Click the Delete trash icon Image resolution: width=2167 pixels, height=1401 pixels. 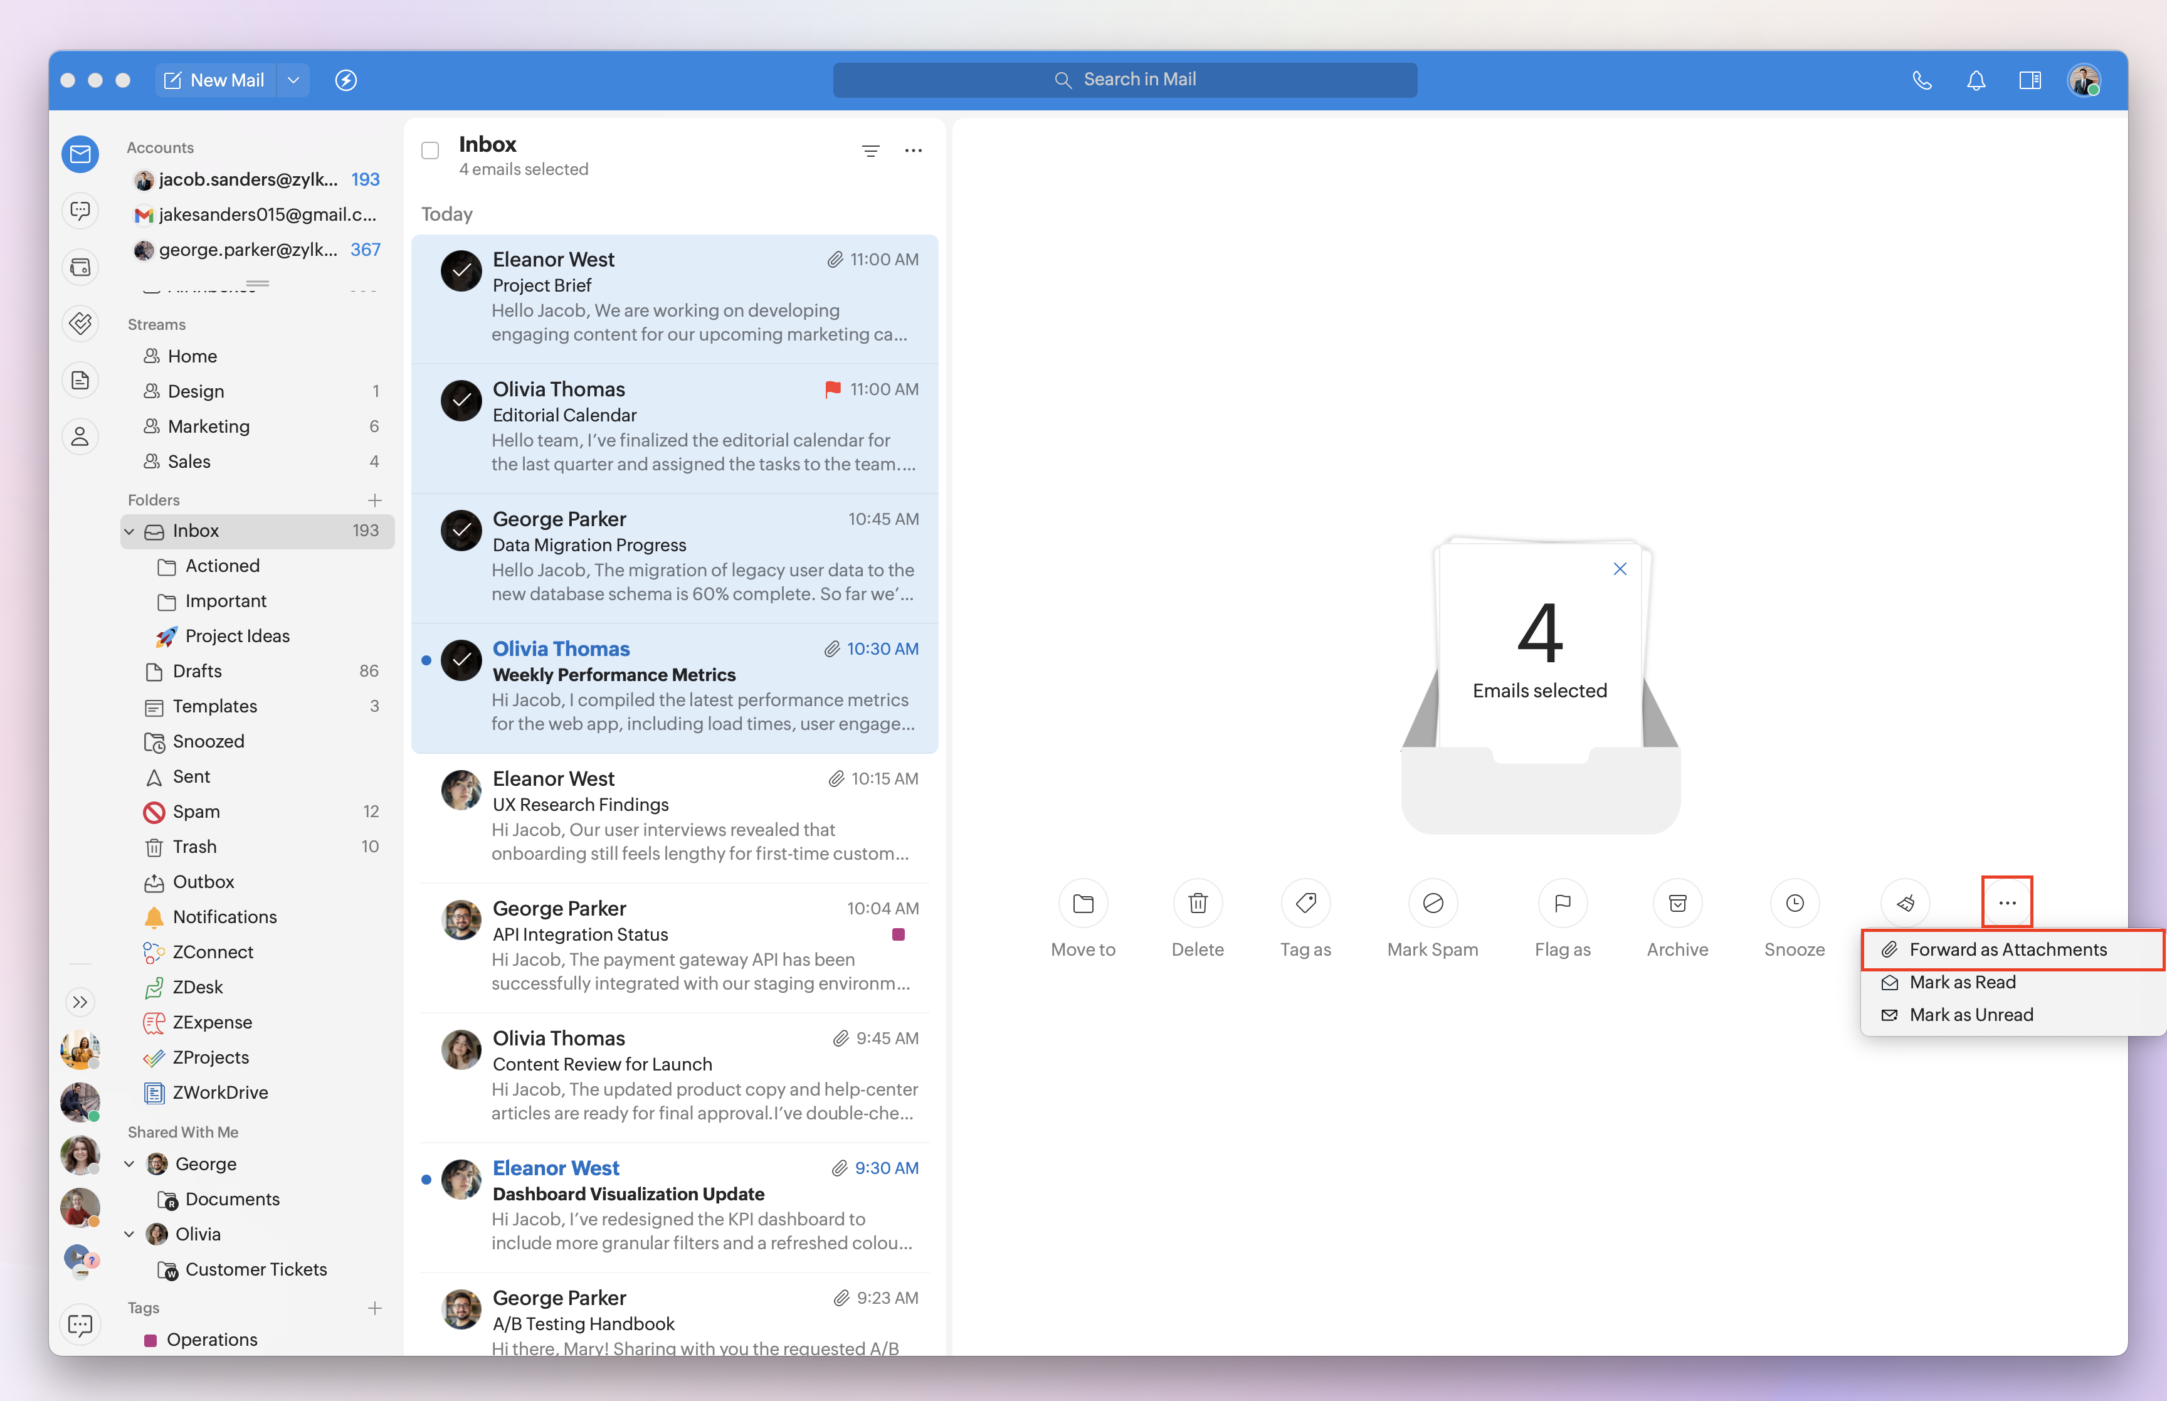click(1198, 902)
